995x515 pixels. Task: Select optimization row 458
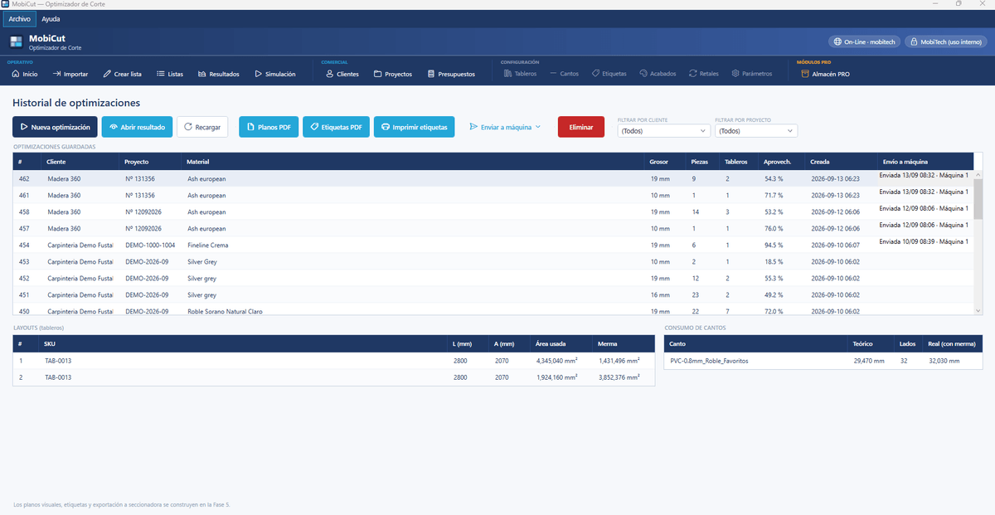point(493,211)
